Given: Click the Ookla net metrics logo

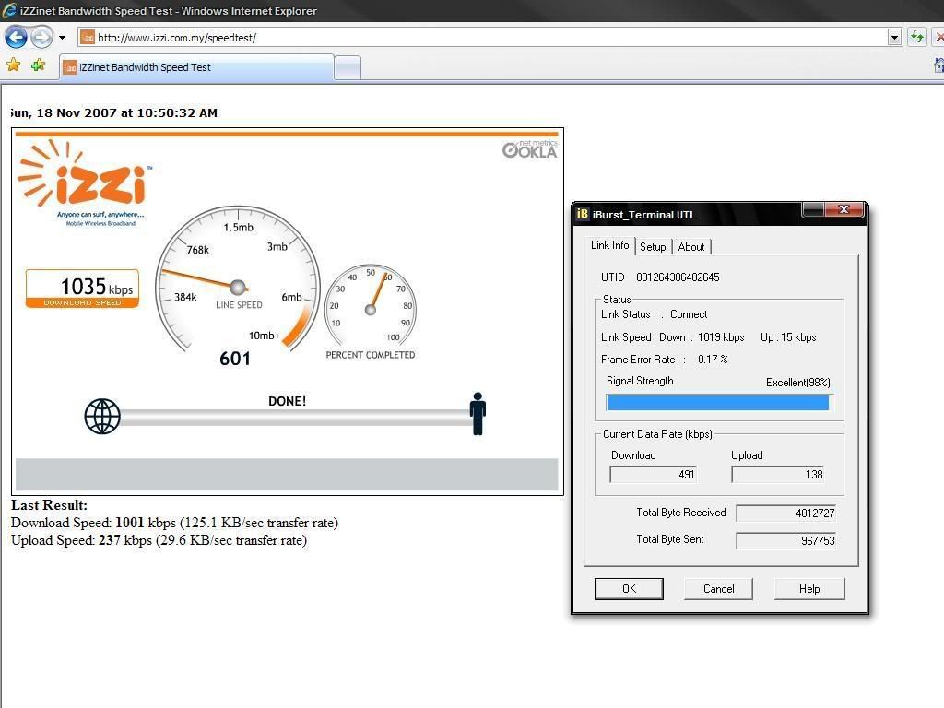Looking at the screenshot, I should [530, 149].
